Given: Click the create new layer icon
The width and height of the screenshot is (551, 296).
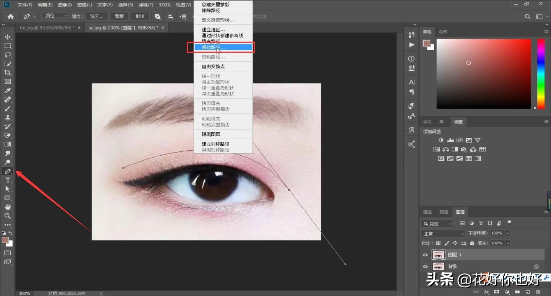Looking at the screenshot, I should (527, 291).
